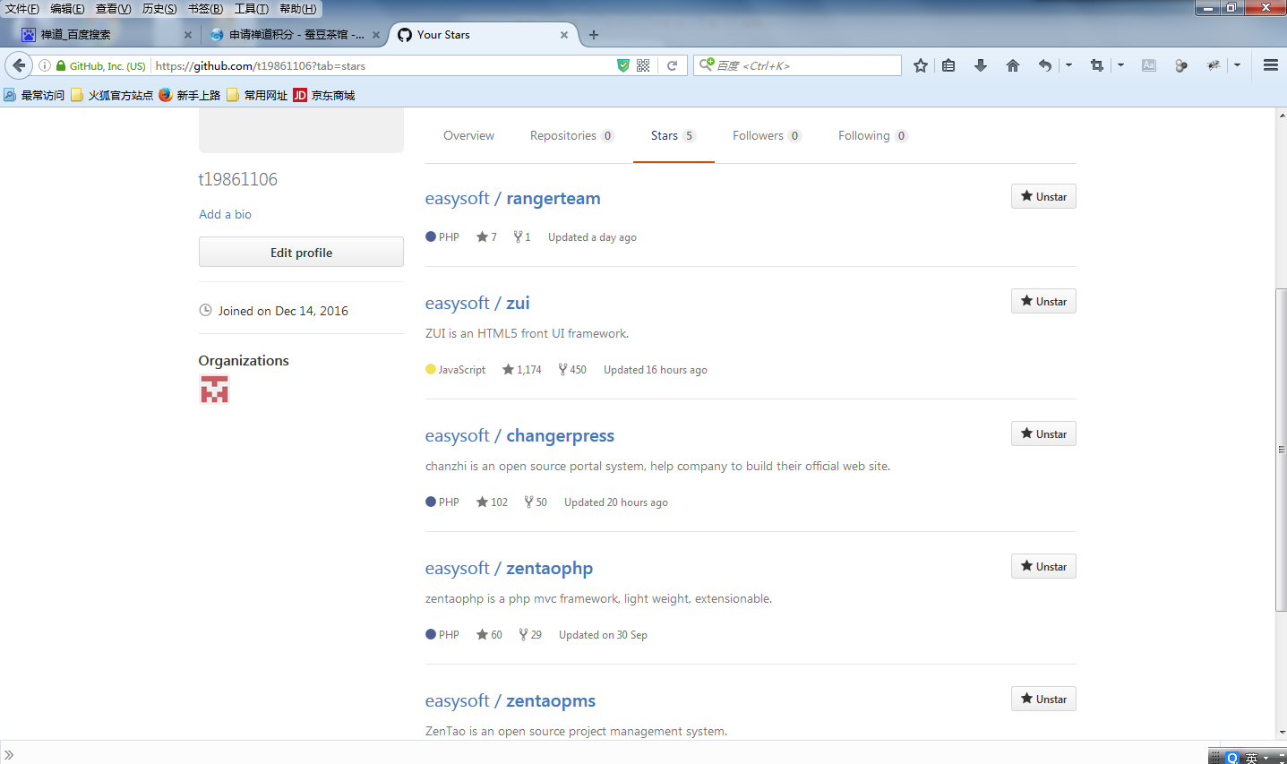The image size is (1287, 764).
Task: Go to the browser home page
Action: 1013,65
